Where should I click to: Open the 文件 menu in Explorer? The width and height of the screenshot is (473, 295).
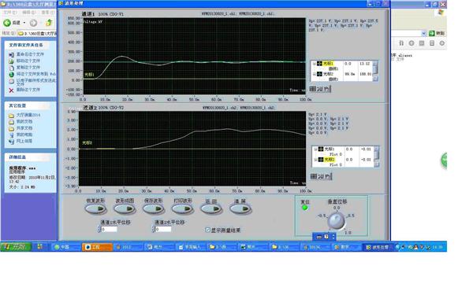click(10, 13)
